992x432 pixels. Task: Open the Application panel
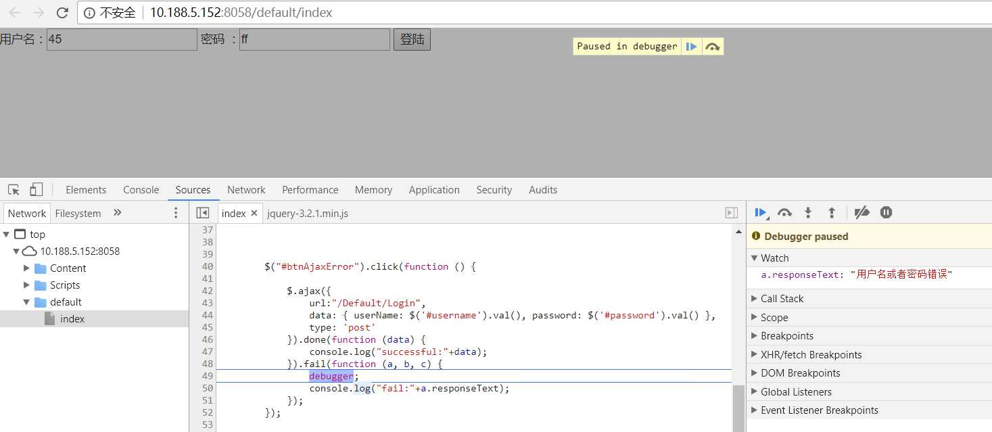point(434,190)
